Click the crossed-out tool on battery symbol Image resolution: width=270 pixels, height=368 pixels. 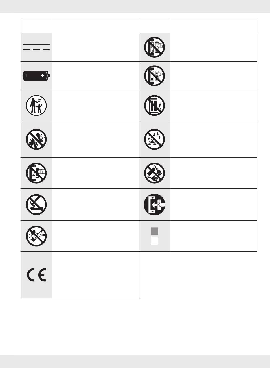36,205
